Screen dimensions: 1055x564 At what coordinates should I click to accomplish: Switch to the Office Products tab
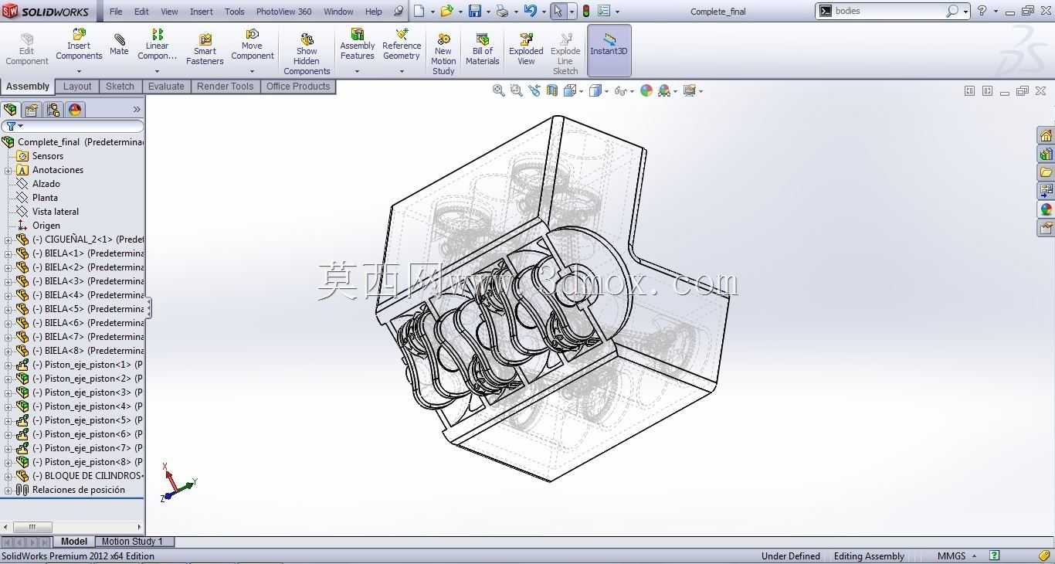[x=298, y=87]
